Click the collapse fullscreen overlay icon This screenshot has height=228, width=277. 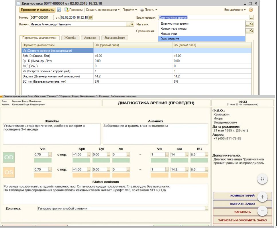click(x=262, y=179)
